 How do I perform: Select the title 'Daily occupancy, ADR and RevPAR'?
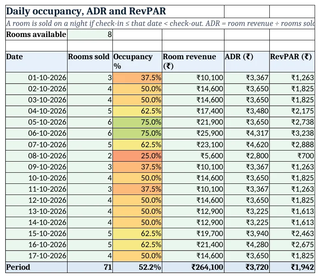(x=86, y=11)
